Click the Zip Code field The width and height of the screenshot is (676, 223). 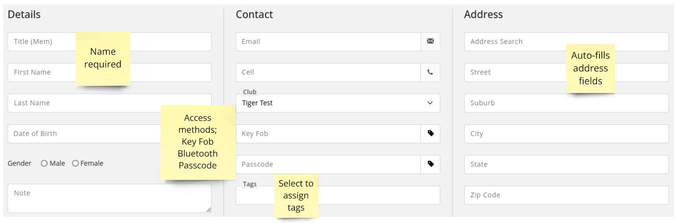pyautogui.click(x=566, y=195)
